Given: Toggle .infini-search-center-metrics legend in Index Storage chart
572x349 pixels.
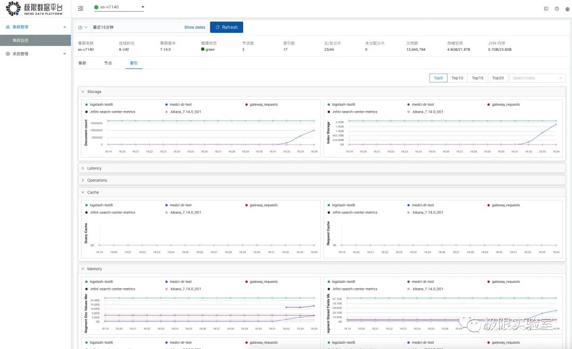Looking at the screenshot, I should pyautogui.click(x=352, y=112).
